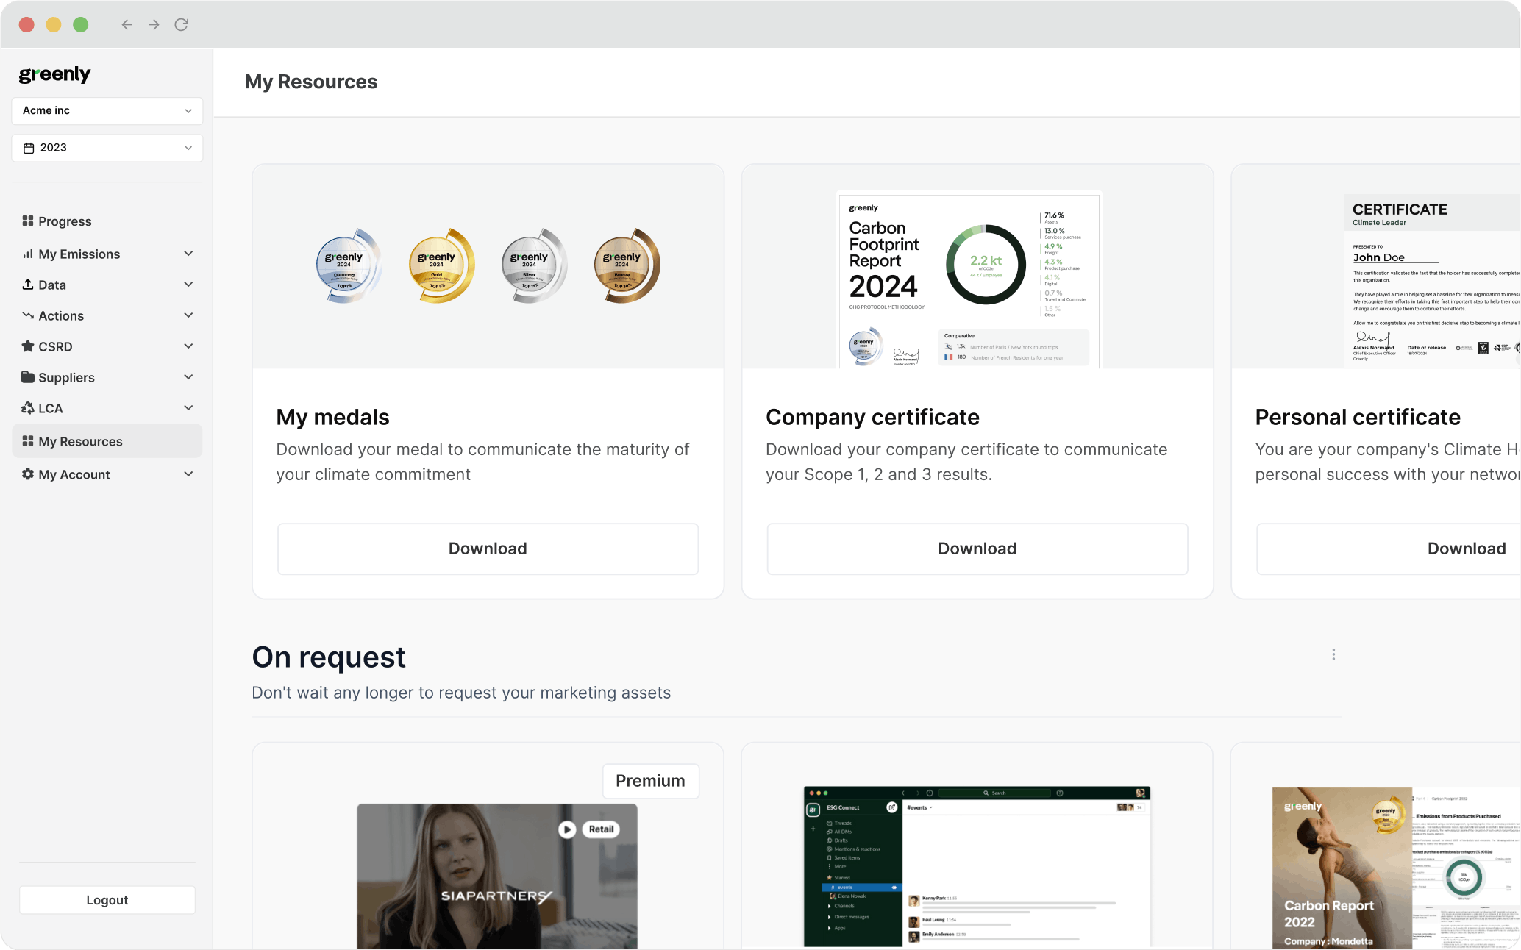
Task: Click the Data upload icon
Action: click(28, 285)
